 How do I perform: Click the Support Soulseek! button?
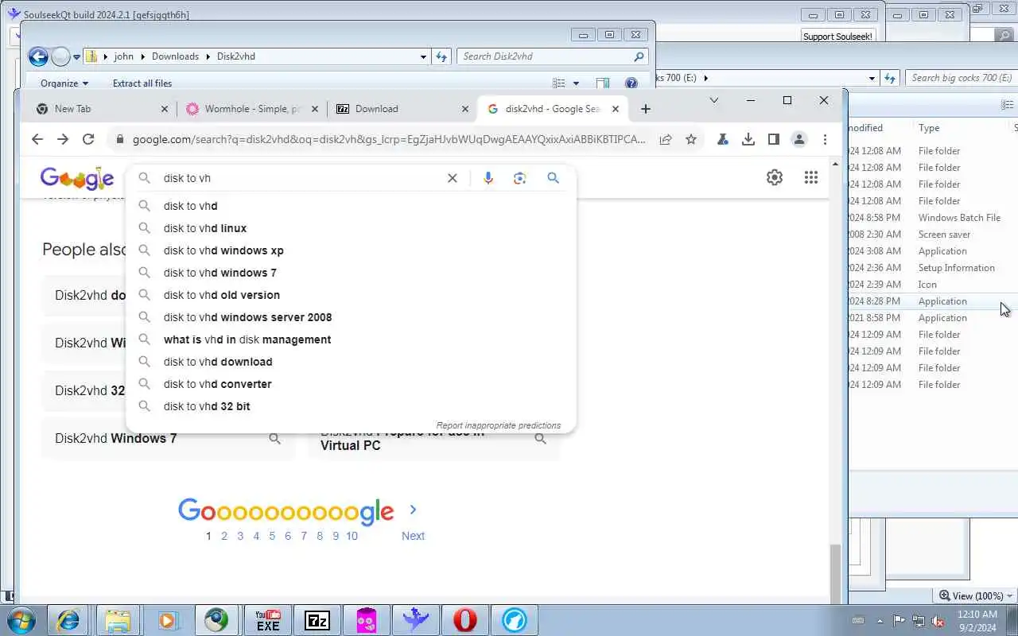pyautogui.click(x=837, y=37)
